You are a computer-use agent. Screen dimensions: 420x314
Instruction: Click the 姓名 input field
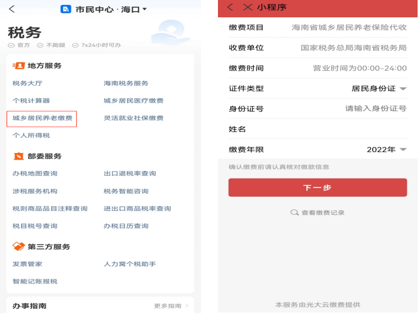click(x=338, y=129)
